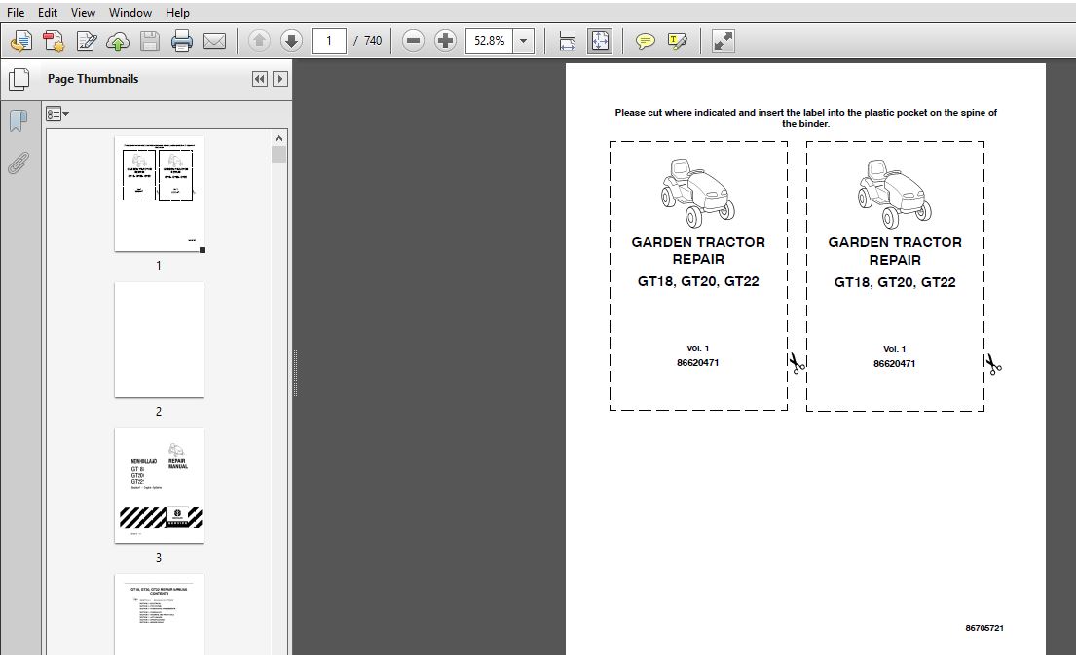Click the cut instruction text above the labels
The image size is (1076, 655).
click(x=805, y=118)
